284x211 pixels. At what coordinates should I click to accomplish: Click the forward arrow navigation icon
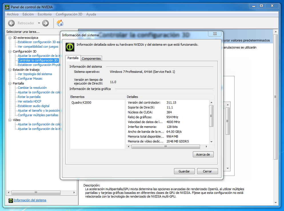45,23
